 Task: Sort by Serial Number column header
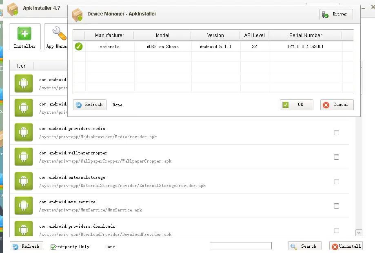tap(305, 35)
